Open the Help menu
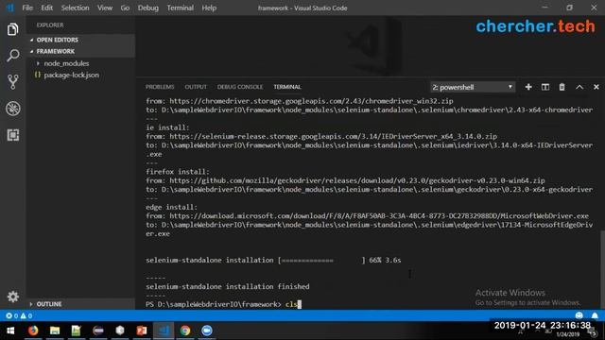 point(209,8)
